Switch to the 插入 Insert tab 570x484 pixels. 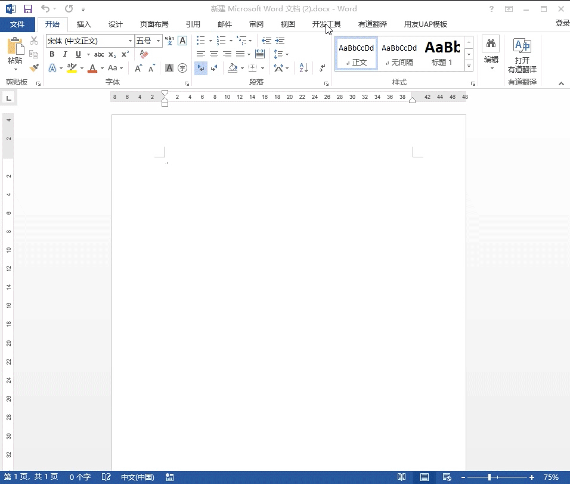click(x=83, y=24)
